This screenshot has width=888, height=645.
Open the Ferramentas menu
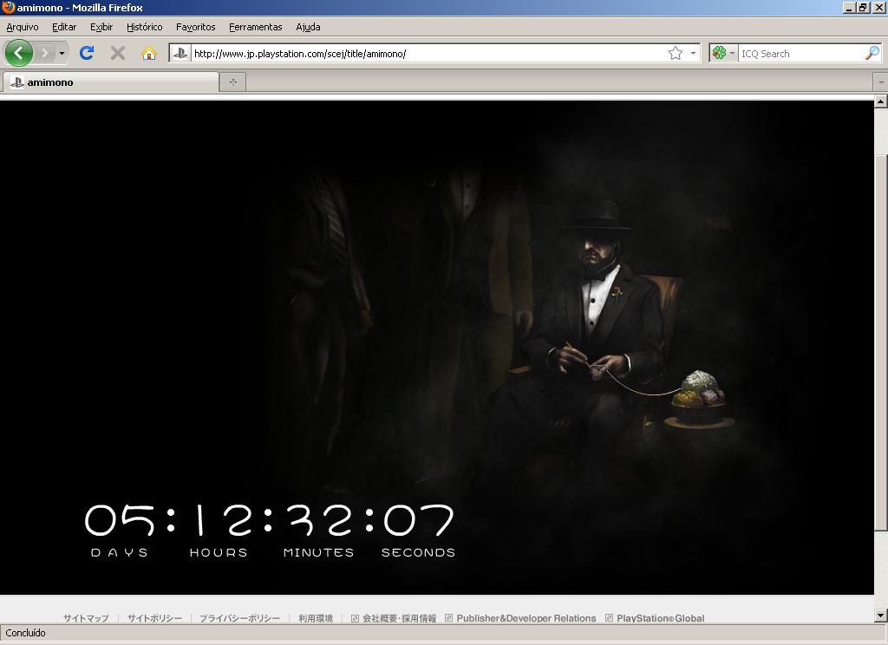(255, 27)
